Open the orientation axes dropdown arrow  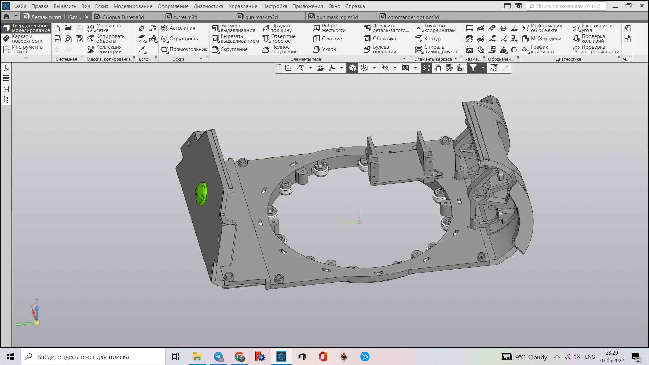click(341, 68)
